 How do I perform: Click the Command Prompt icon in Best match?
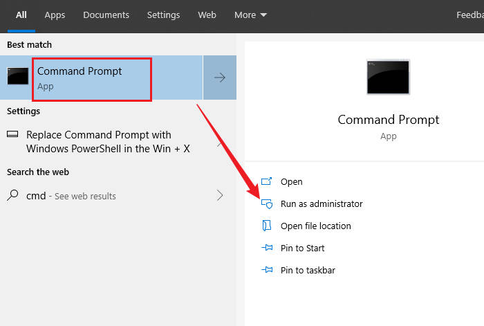coord(17,76)
